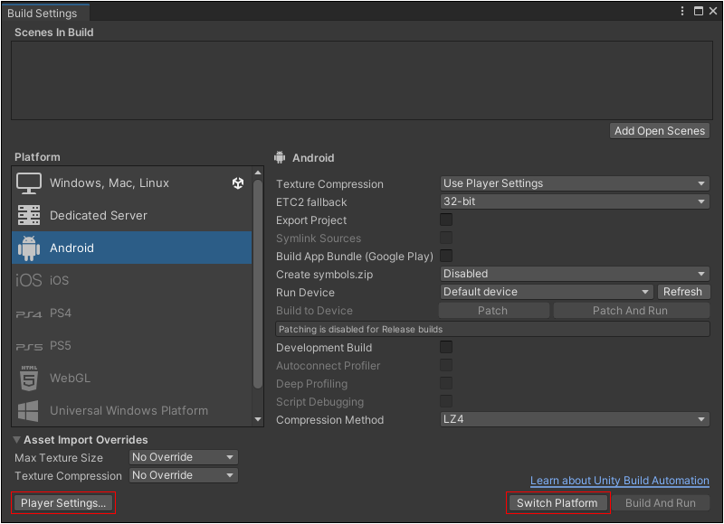724x524 pixels.
Task: Open the window options kebab menu
Action: tap(682, 11)
